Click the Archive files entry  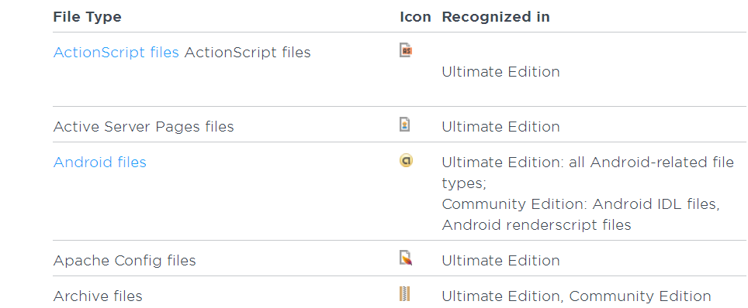click(98, 296)
